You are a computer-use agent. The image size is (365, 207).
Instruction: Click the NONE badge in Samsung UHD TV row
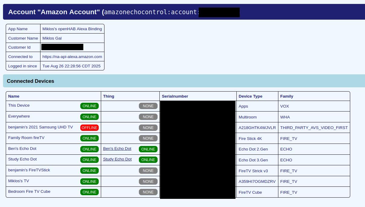148,128
